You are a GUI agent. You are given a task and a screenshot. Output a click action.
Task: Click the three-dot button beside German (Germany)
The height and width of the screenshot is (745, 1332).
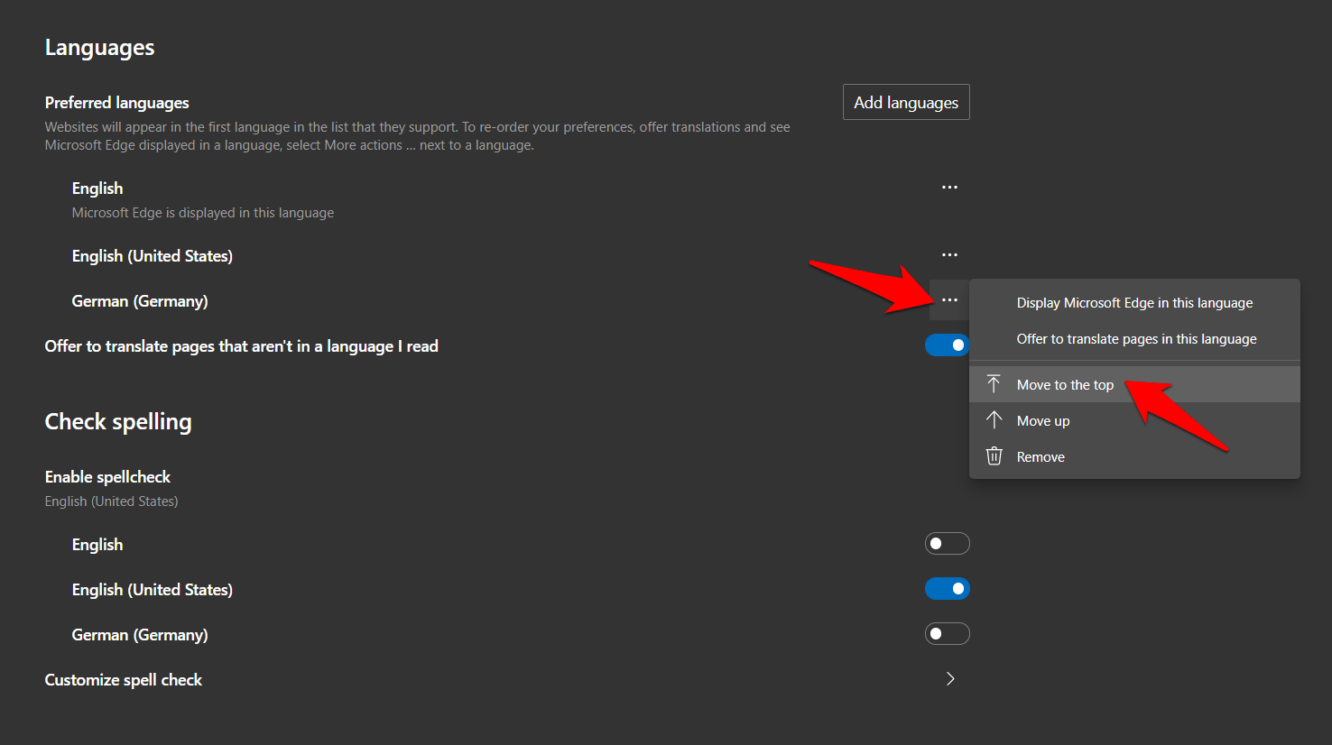949,300
